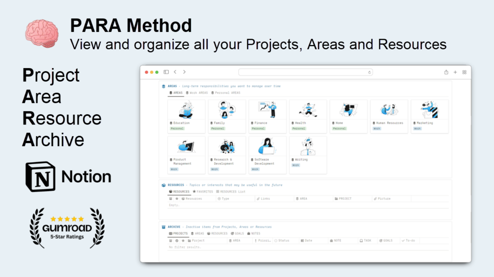Click AREA column header in Resources table

301,199
